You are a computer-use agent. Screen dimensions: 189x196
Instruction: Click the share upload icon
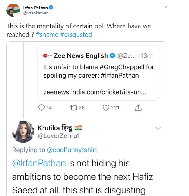pos(138,108)
